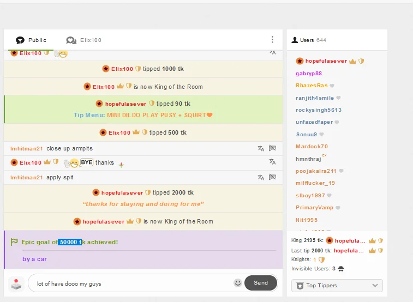
Task: Translate Elix100's "thanks" message
Action: click(272, 162)
